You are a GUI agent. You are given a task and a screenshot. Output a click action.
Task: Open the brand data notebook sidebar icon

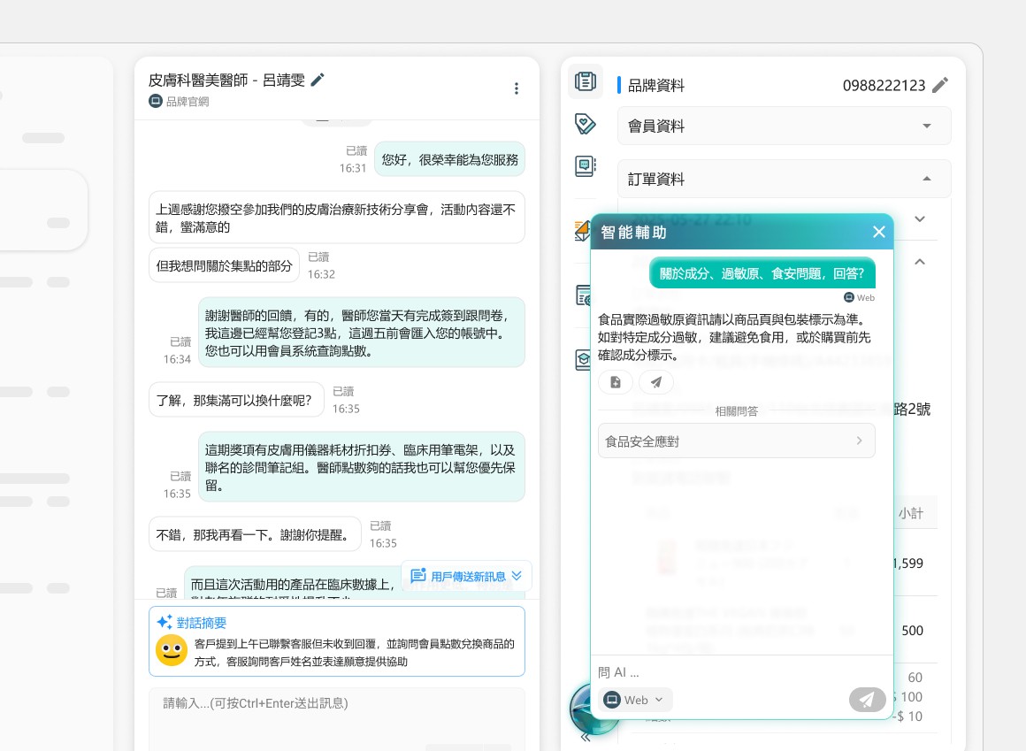pyautogui.click(x=585, y=81)
